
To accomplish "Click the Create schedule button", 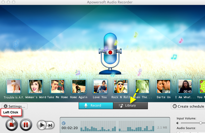I will pos(188,106).
